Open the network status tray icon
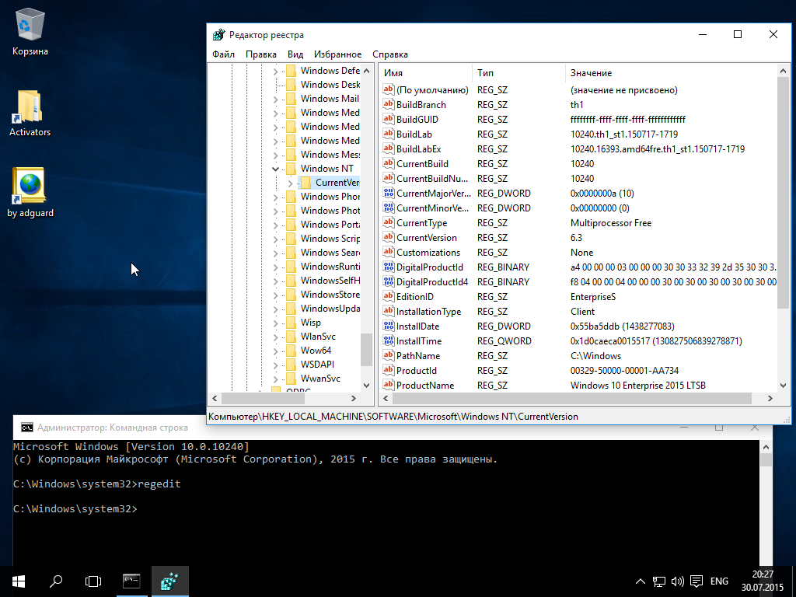Image resolution: width=796 pixels, height=597 pixels. click(659, 581)
